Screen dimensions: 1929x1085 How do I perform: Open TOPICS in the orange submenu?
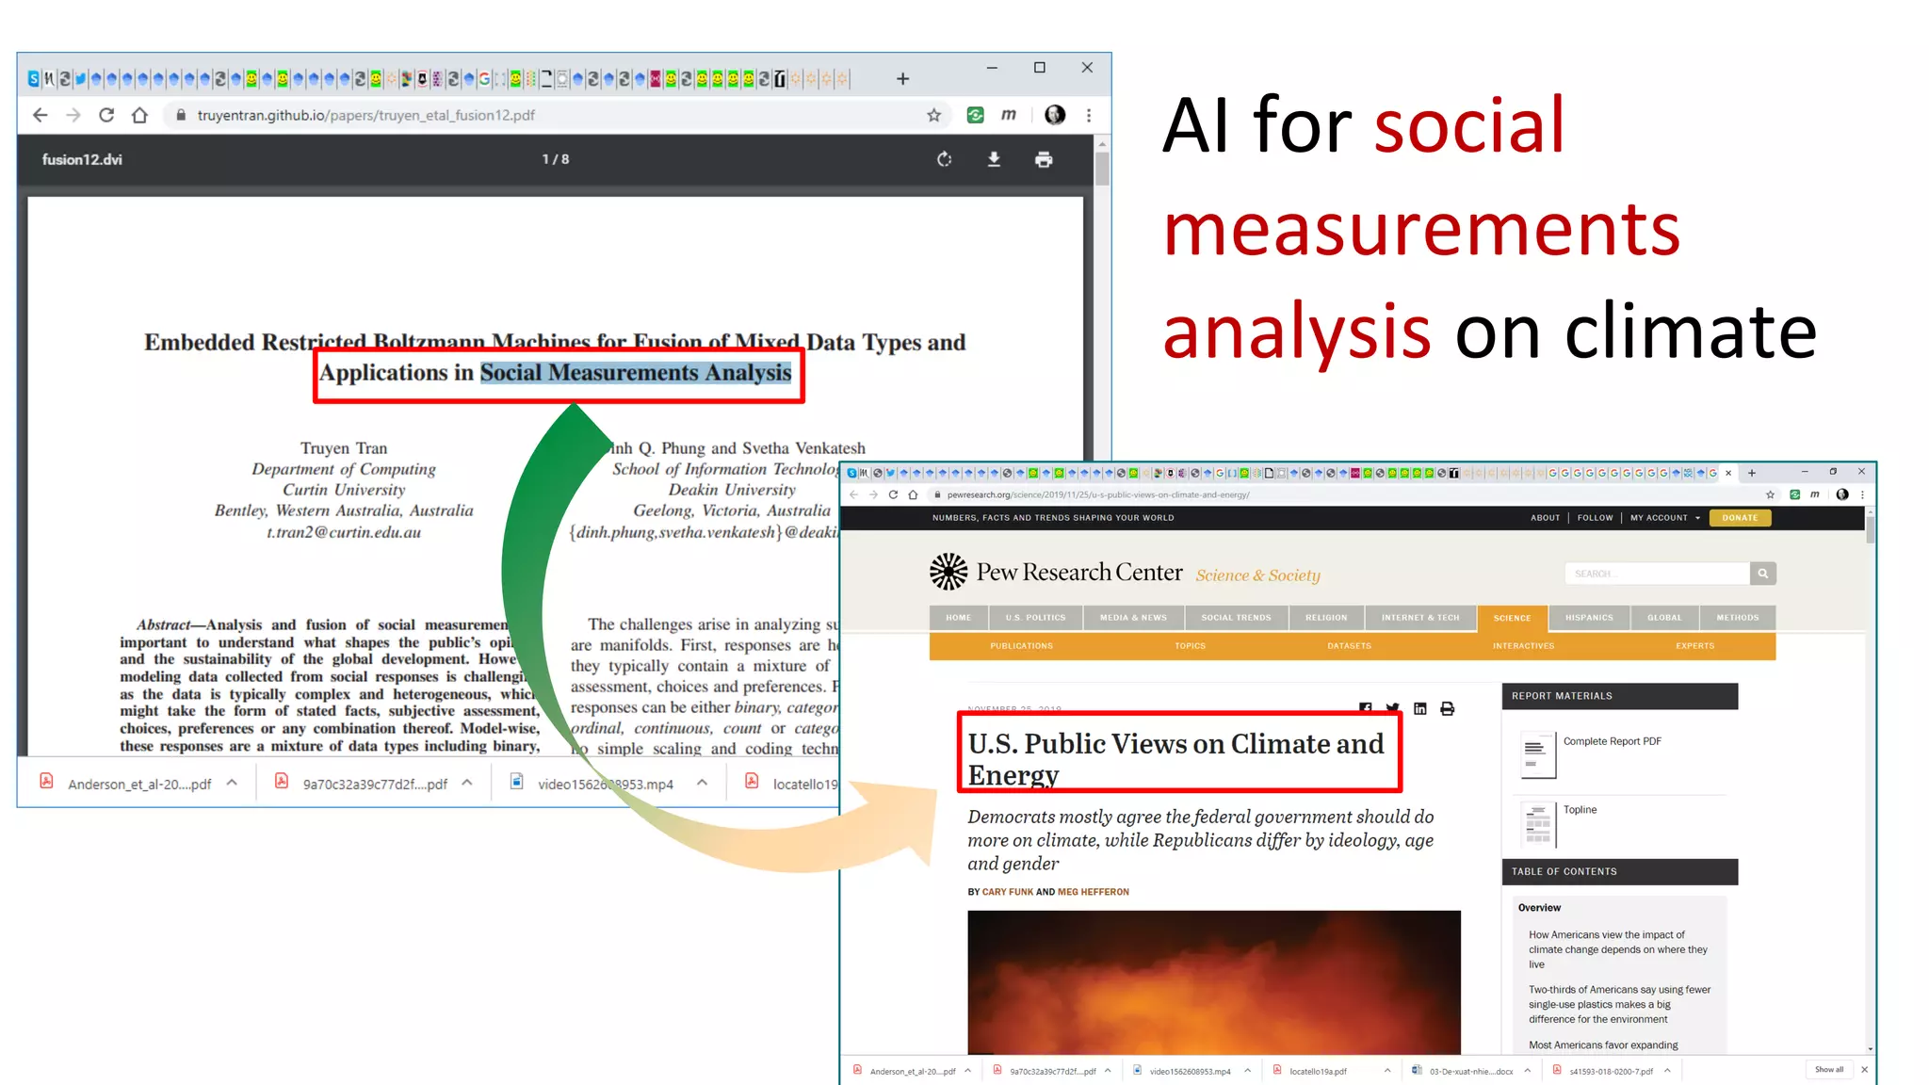click(1190, 646)
